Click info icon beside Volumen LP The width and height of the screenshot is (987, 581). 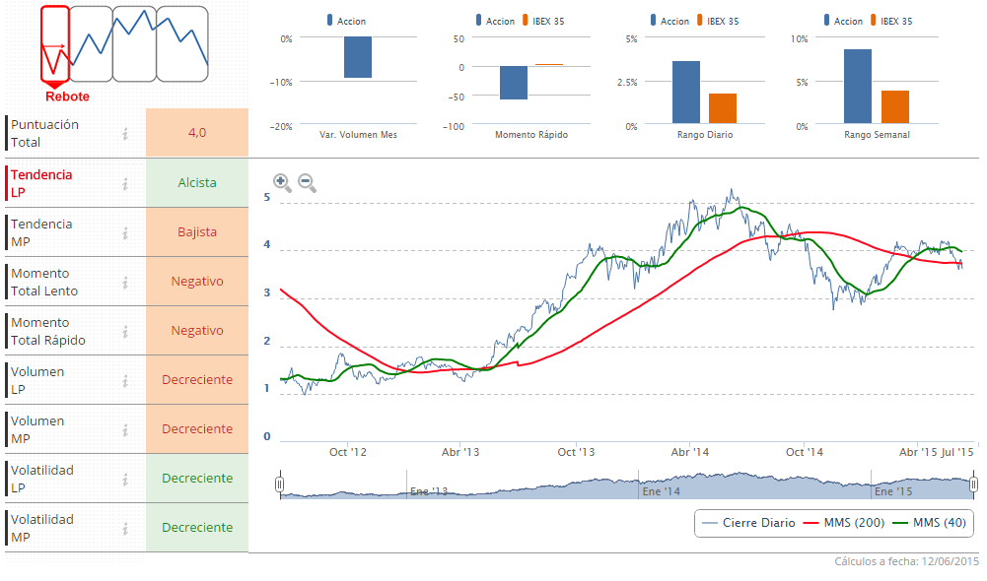pyautogui.click(x=125, y=380)
